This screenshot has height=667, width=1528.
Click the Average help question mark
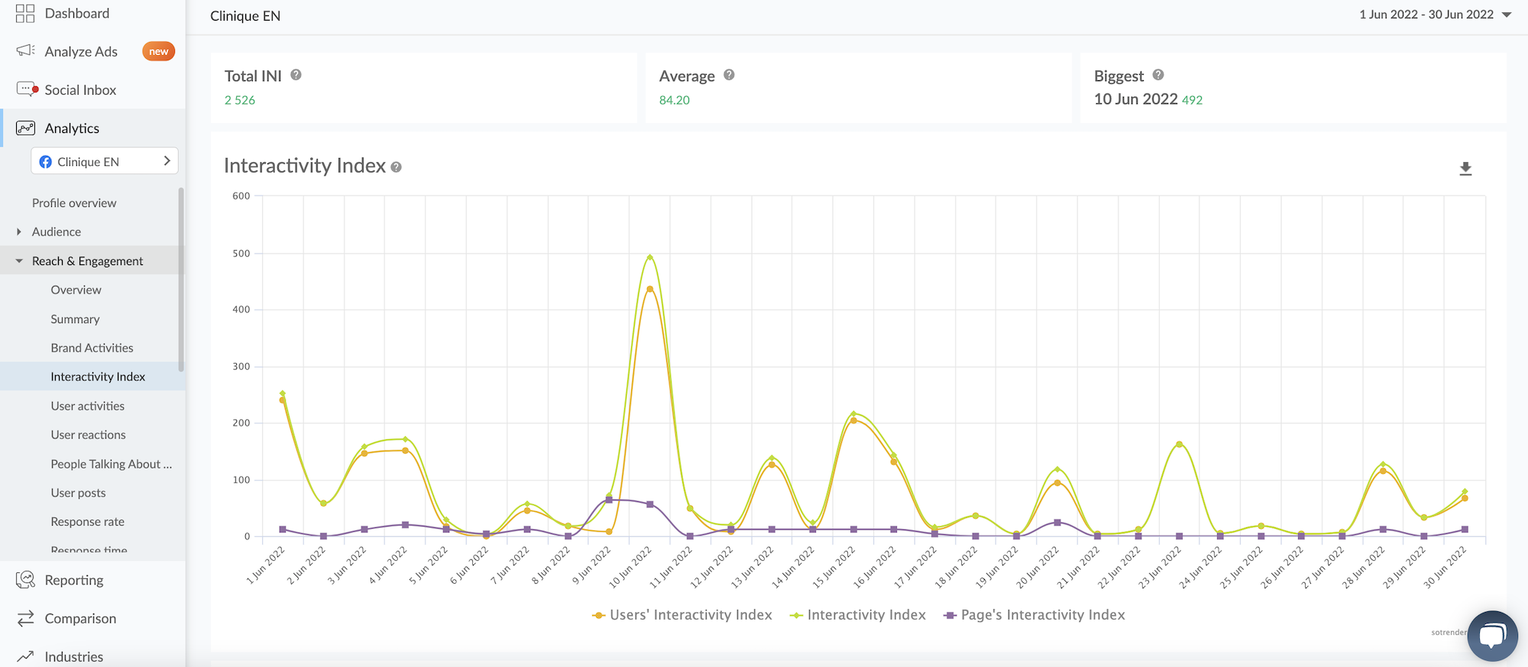click(729, 75)
